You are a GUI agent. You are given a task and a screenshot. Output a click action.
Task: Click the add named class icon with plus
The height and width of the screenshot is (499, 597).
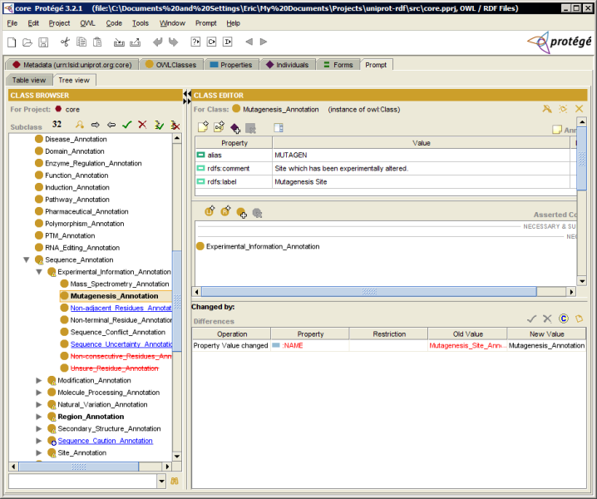click(x=241, y=213)
